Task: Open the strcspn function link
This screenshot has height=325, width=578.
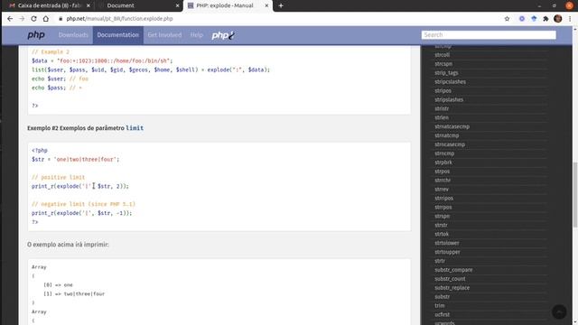Action: tap(443, 64)
